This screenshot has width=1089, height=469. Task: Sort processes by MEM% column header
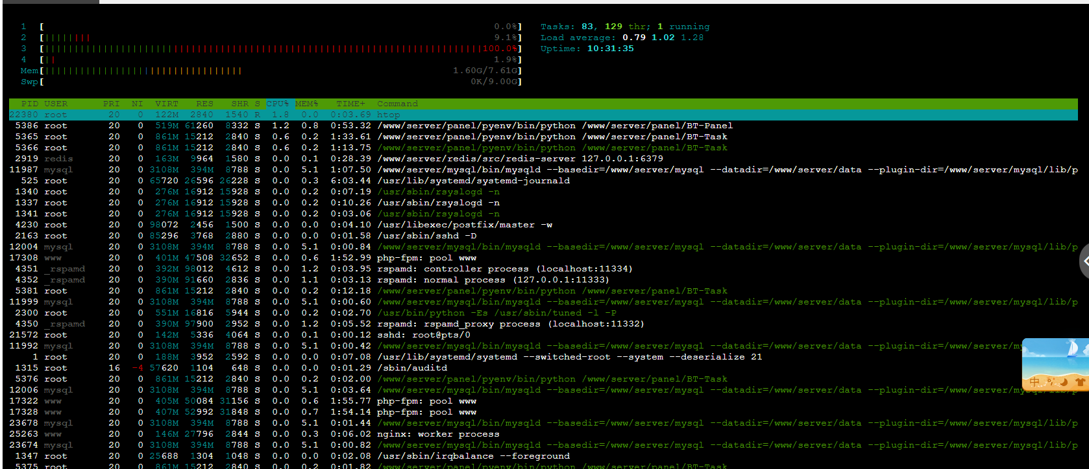[x=307, y=104]
